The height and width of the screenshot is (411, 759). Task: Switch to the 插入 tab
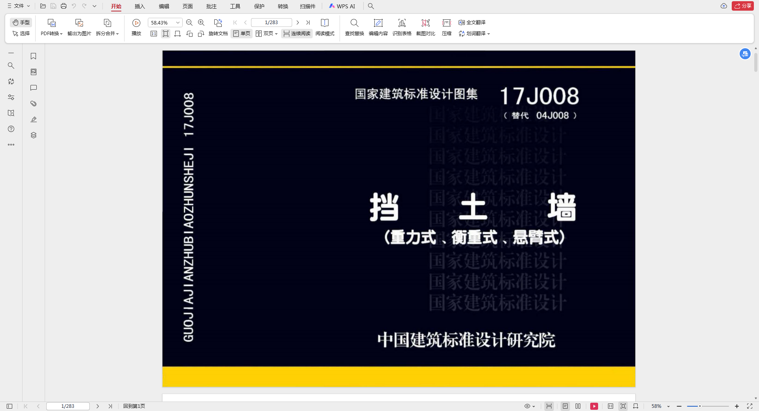140,6
